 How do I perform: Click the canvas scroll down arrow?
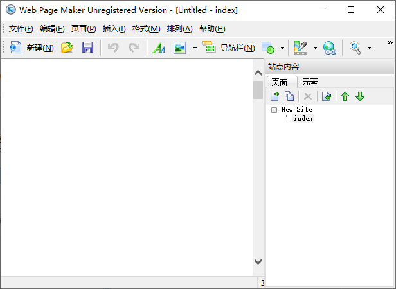point(258,261)
